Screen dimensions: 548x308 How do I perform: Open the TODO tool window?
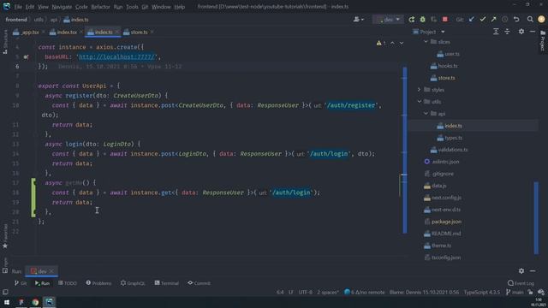[x=68, y=283]
